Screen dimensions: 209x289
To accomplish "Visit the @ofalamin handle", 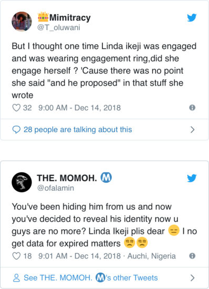I will click(56, 188).
